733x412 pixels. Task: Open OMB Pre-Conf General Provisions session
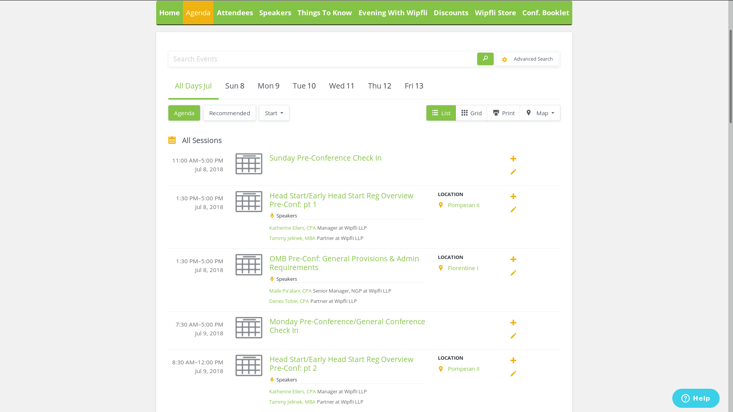point(344,263)
